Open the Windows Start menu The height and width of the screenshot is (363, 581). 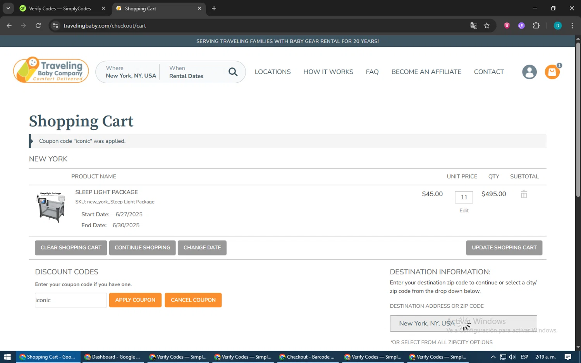7,357
